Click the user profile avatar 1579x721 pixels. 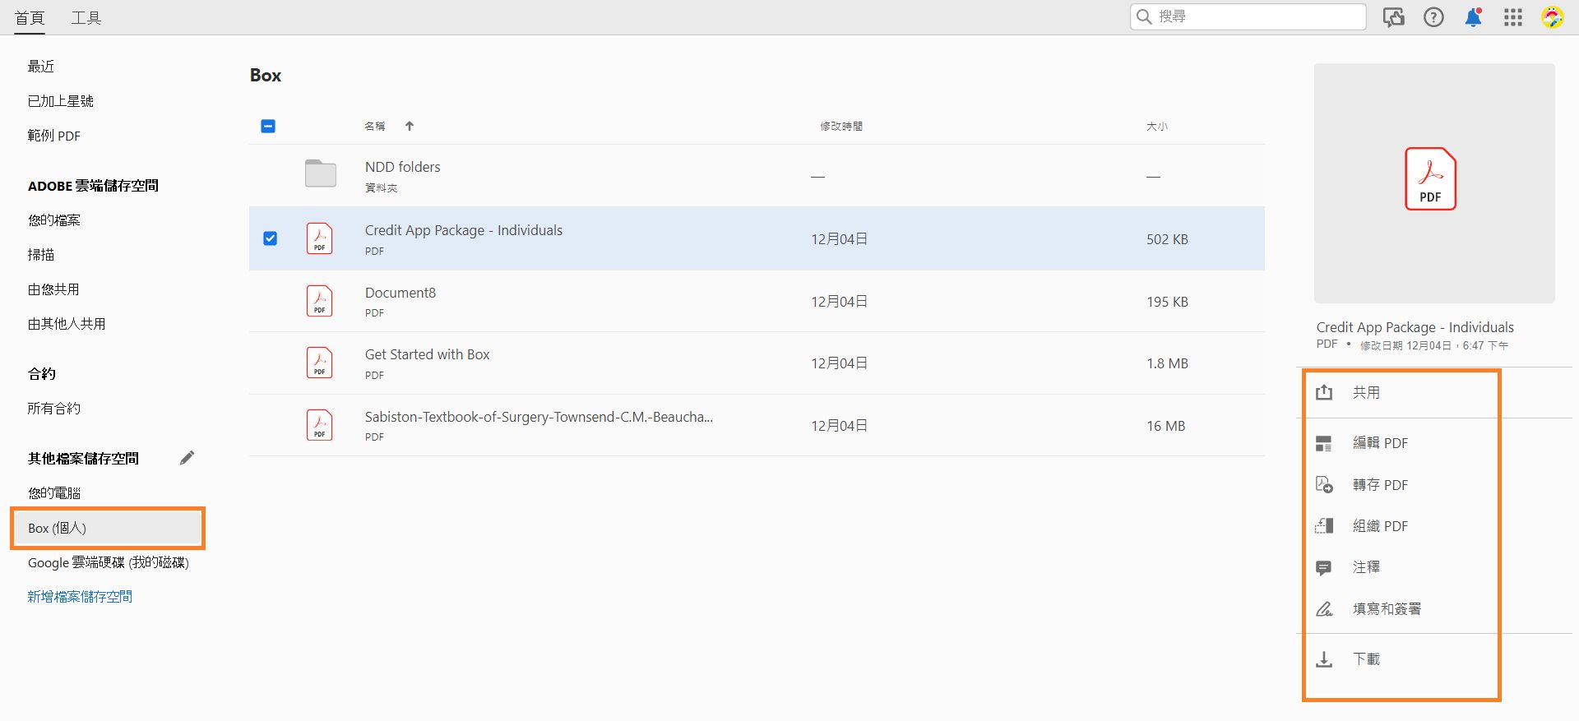[x=1552, y=17]
